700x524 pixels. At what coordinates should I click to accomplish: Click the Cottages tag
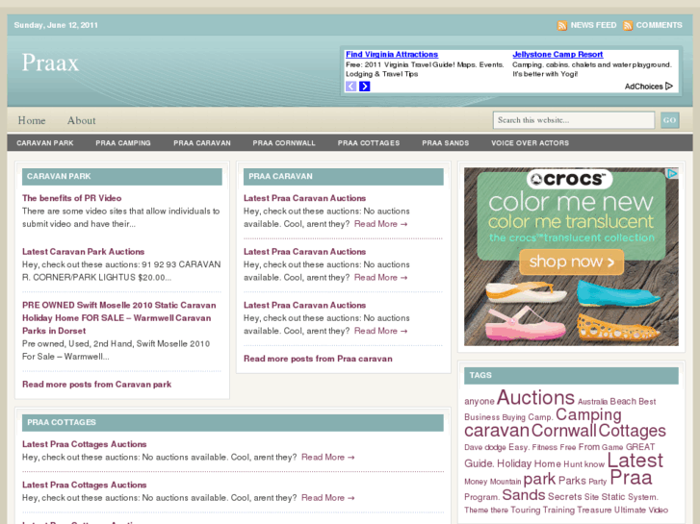pyautogui.click(x=633, y=431)
